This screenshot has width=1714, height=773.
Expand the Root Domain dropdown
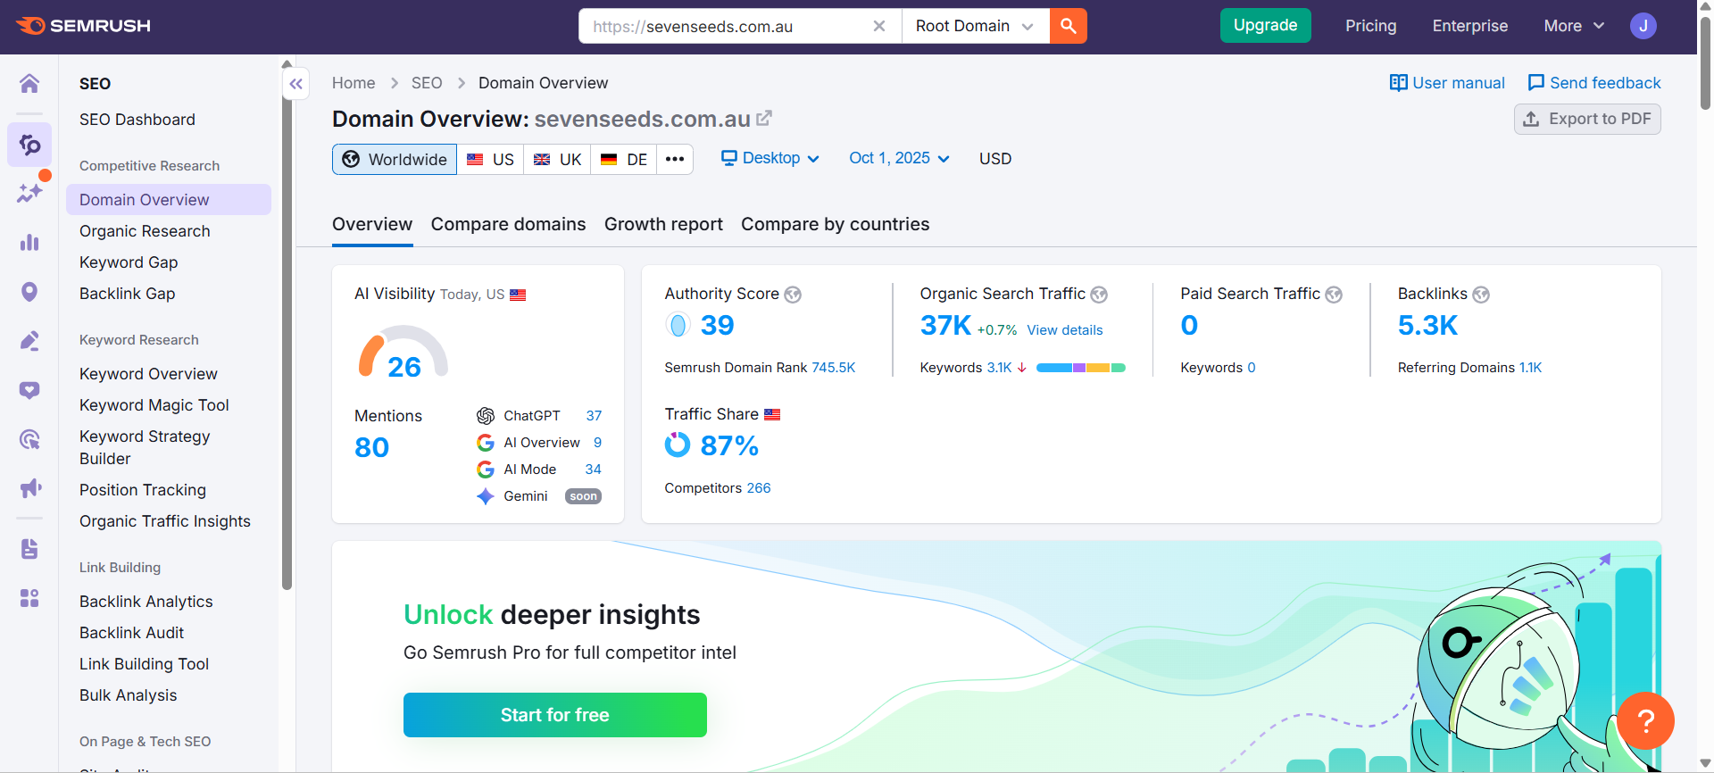coord(974,26)
